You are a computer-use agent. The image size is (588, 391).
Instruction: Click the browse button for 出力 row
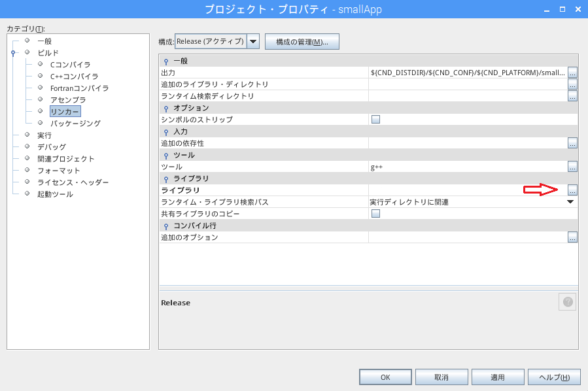(572, 73)
